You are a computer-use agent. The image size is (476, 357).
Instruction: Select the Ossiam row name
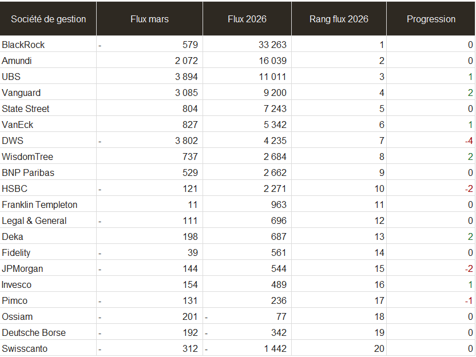pyautogui.click(x=17, y=316)
